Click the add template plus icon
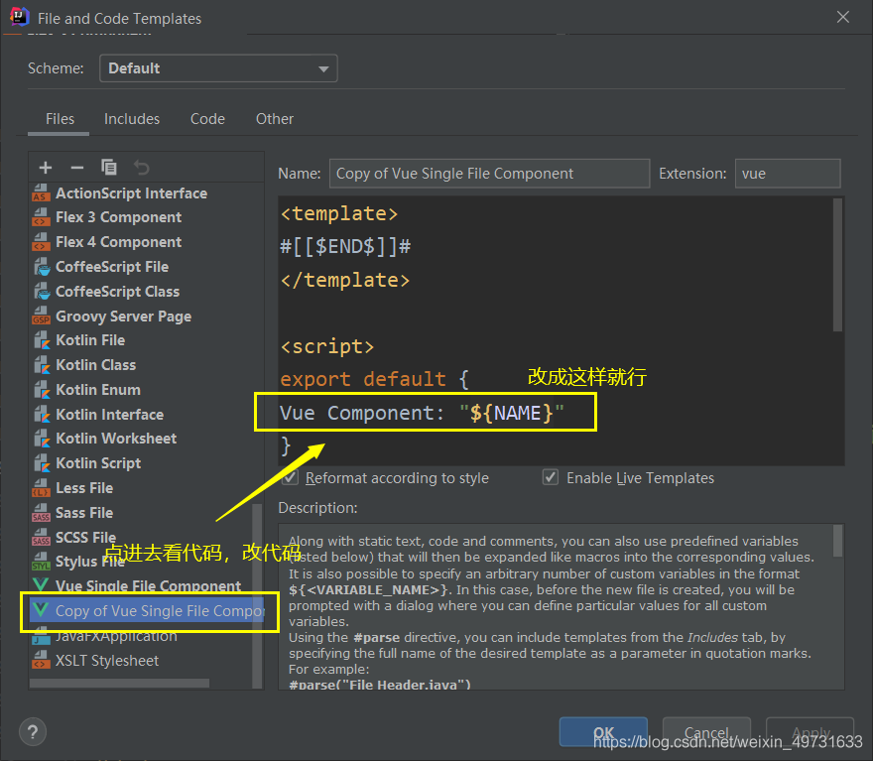Image resolution: width=873 pixels, height=761 pixels. tap(46, 168)
